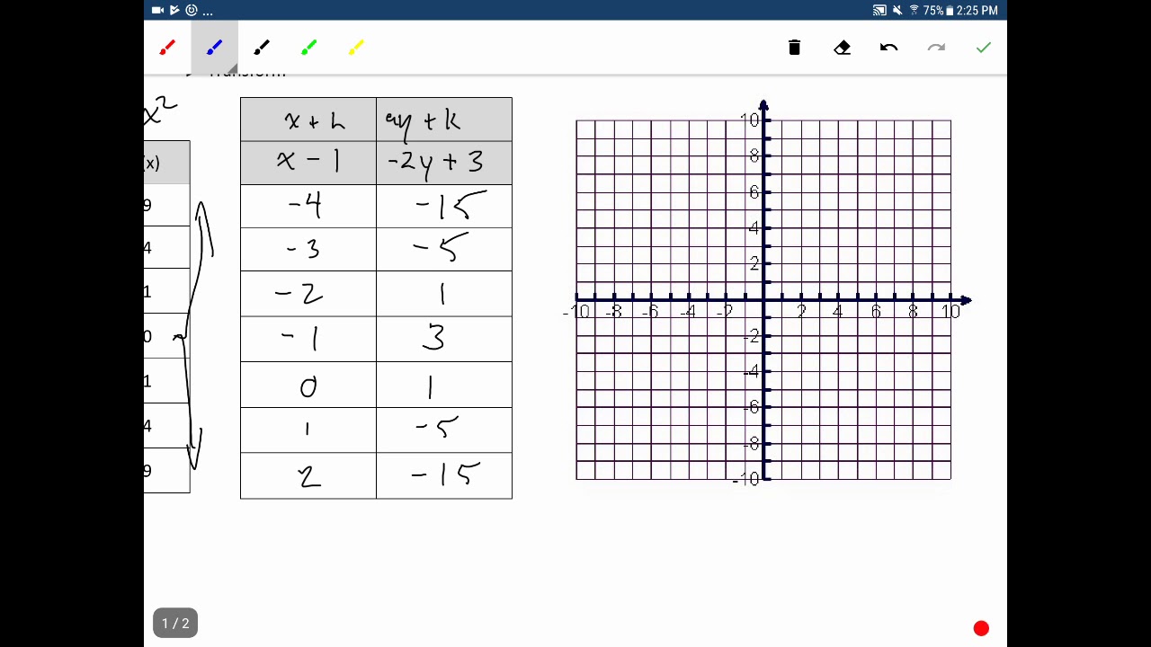Tap the circular sync status icon
Image resolution: width=1151 pixels, height=647 pixels.
192,10
